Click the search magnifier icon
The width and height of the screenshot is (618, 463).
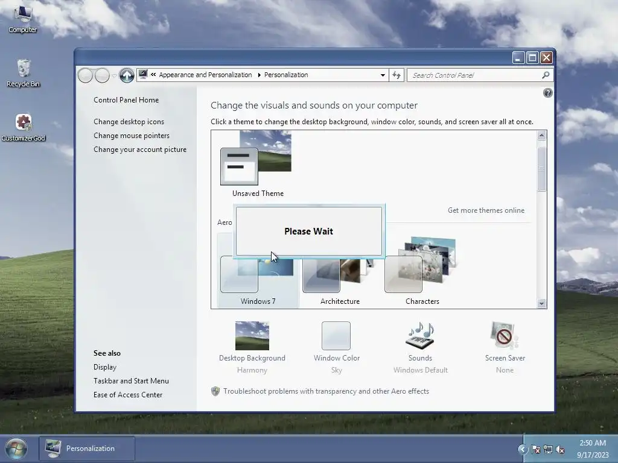click(x=546, y=75)
